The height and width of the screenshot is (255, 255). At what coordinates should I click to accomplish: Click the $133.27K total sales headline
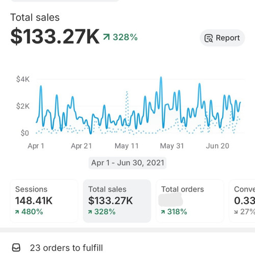[55, 37]
